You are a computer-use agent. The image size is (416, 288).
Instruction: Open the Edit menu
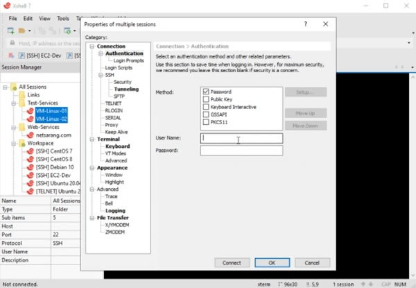point(28,17)
